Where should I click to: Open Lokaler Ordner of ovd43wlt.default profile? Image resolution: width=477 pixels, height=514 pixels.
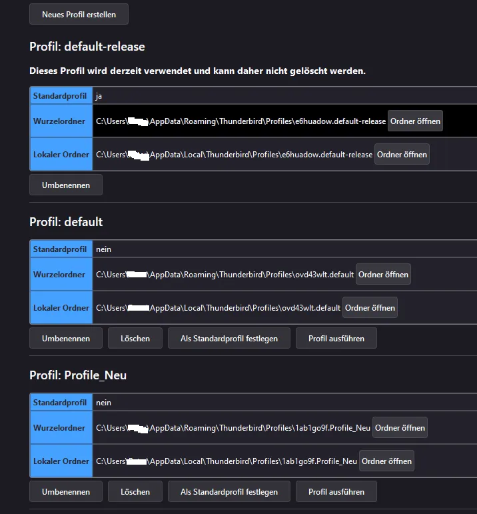coord(370,308)
